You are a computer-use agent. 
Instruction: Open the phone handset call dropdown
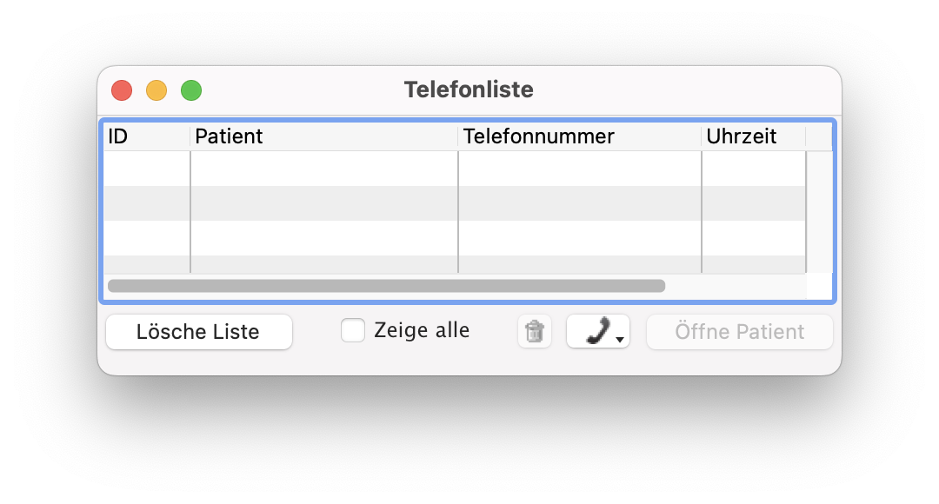[598, 332]
